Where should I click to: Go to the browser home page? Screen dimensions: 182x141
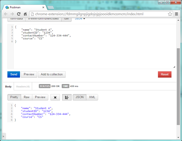tap(25, 14)
